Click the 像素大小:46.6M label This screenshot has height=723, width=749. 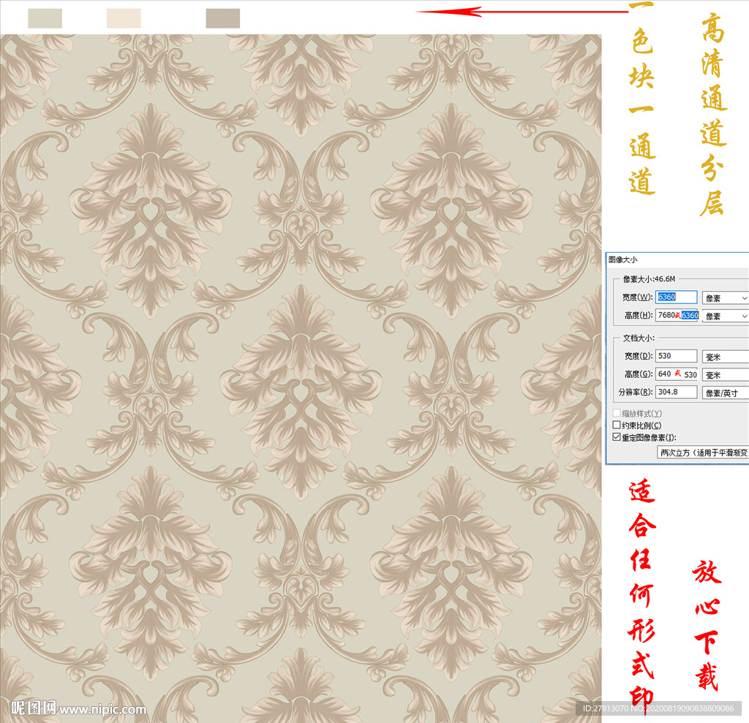point(649,279)
